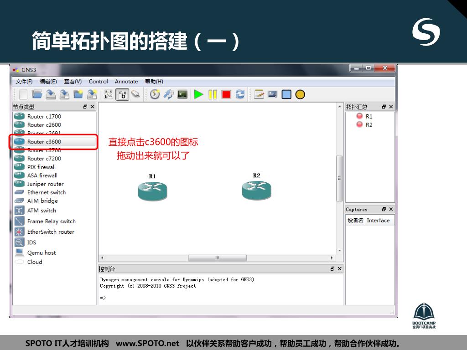Click the console prompt input line
Image resolution: width=467 pixels, height=350 pixels.
pyautogui.click(x=221, y=298)
